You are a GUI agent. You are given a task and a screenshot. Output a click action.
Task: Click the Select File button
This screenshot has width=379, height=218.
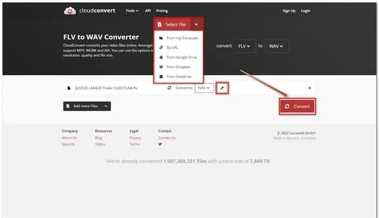(172, 24)
